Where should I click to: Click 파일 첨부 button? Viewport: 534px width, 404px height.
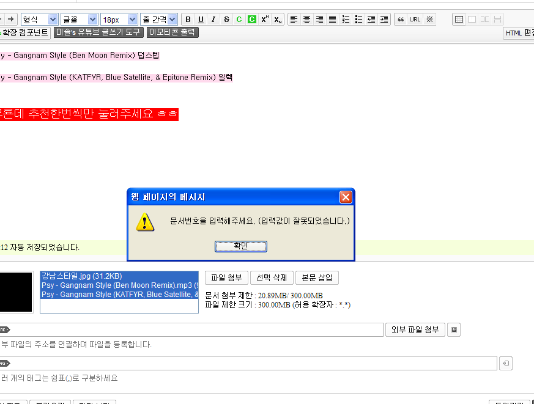226,277
